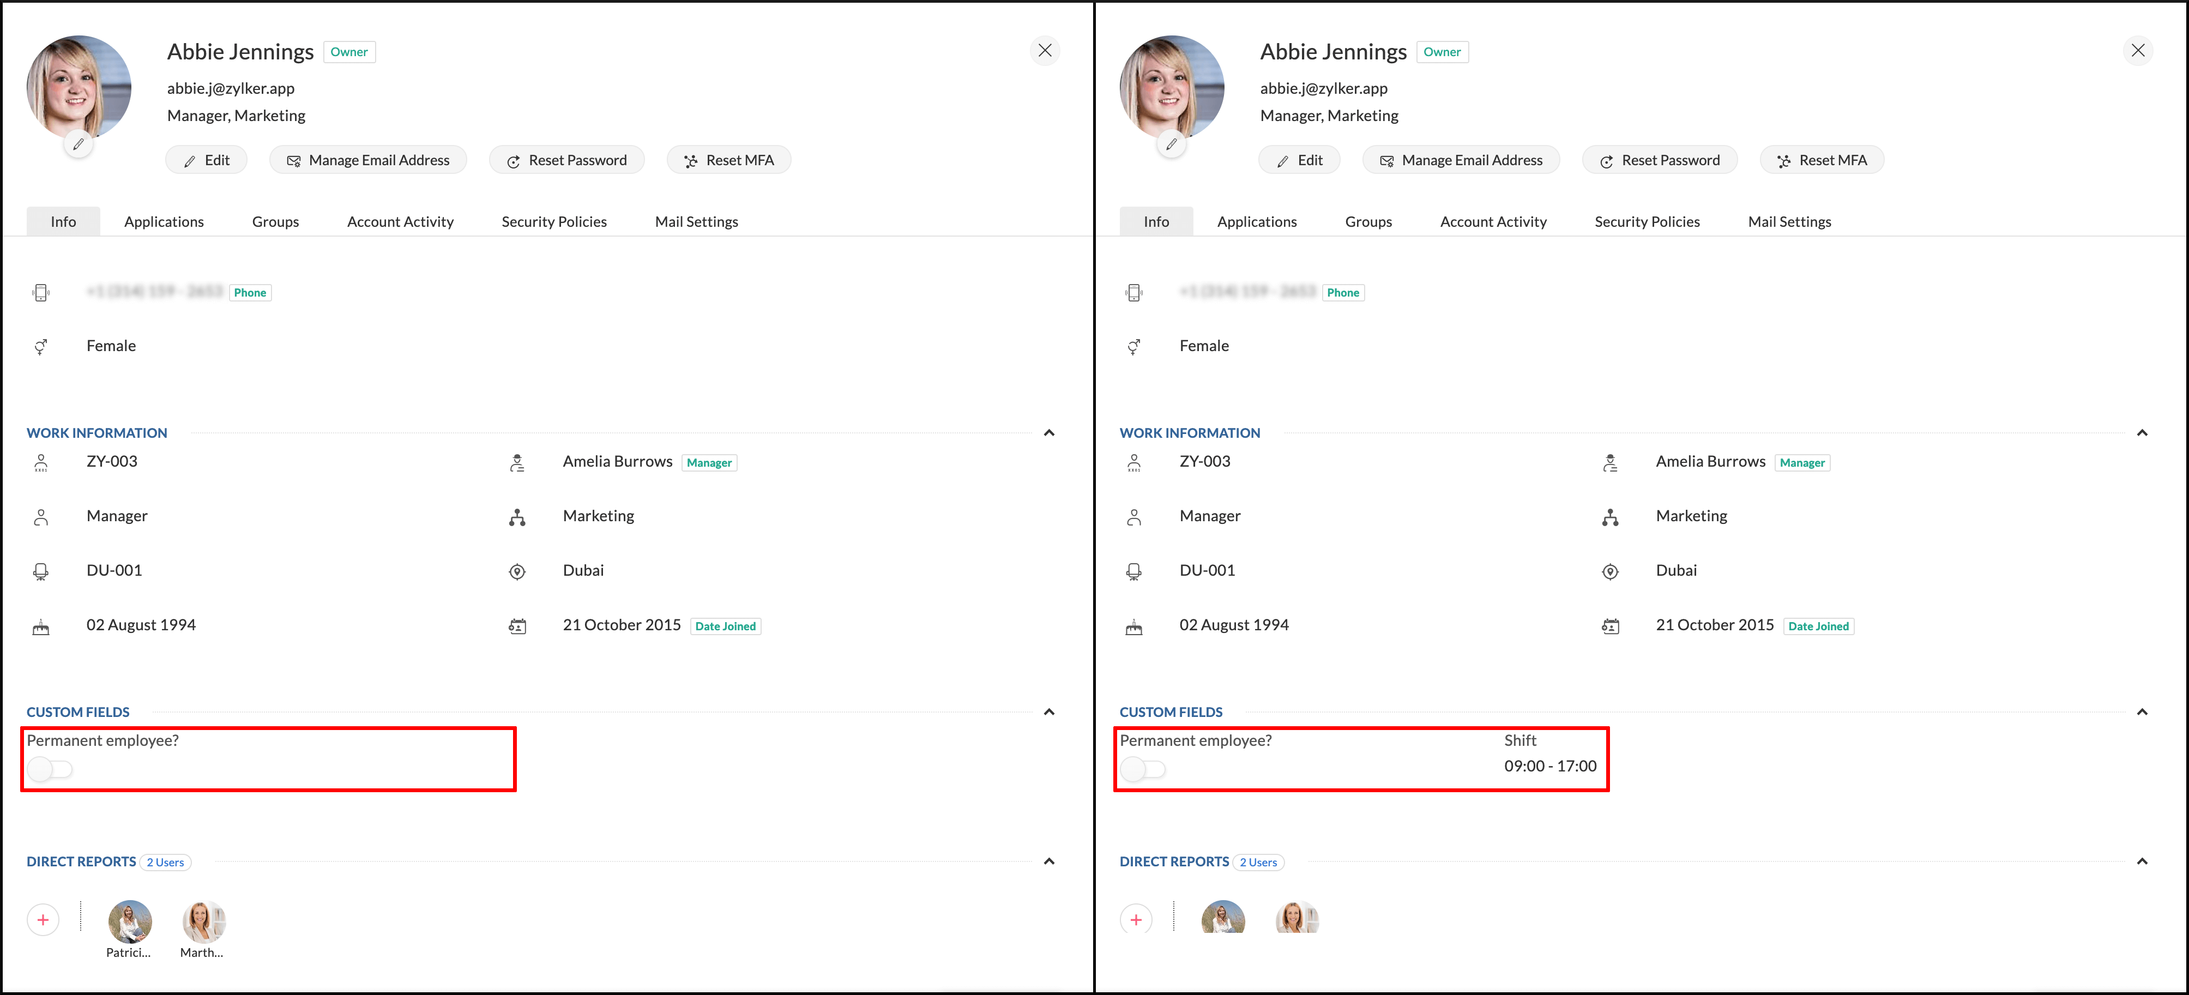The width and height of the screenshot is (2189, 995).
Task: Click the add direct report plus icon in left panel
Action: [x=43, y=920]
